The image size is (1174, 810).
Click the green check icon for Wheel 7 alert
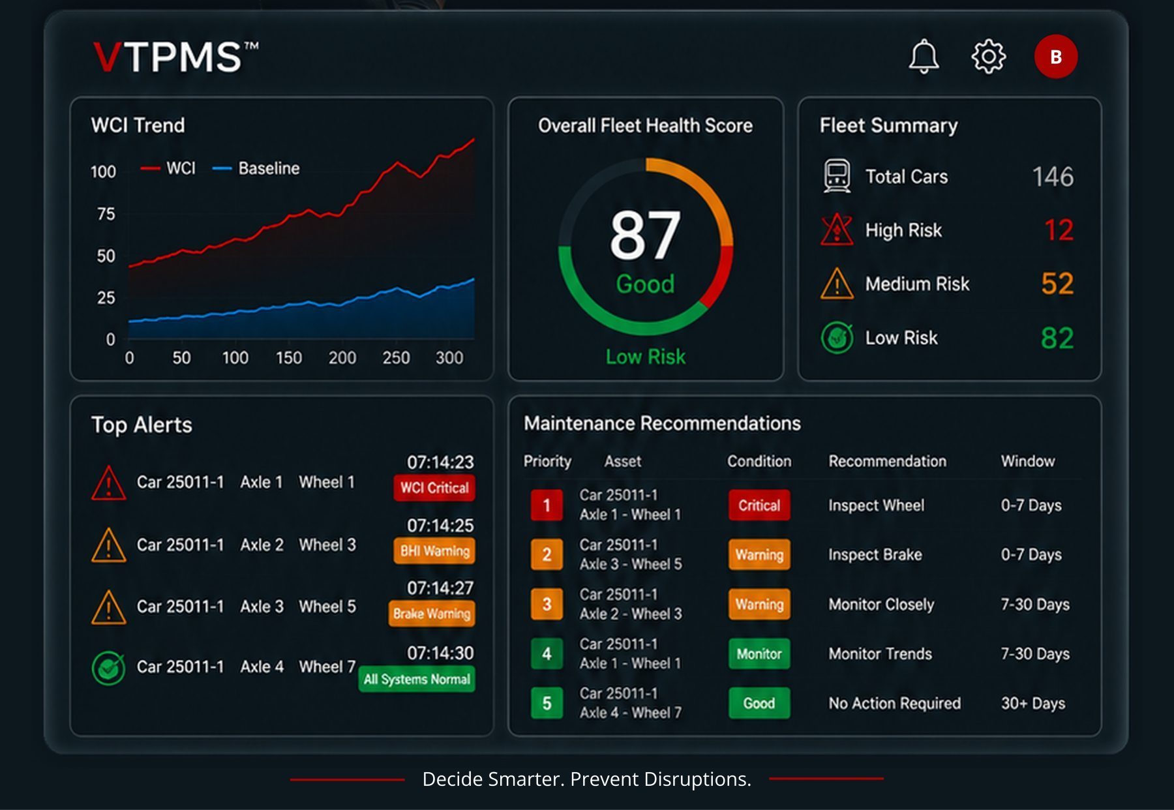click(x=108, y=668)
